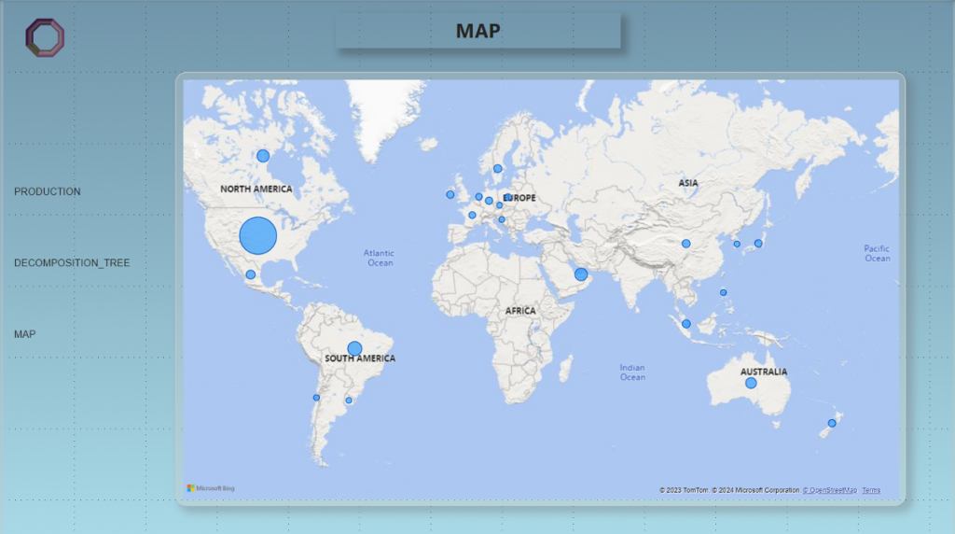Open the Terms link on the map
The image size is (955, 534).
click(x=871, y=490)
